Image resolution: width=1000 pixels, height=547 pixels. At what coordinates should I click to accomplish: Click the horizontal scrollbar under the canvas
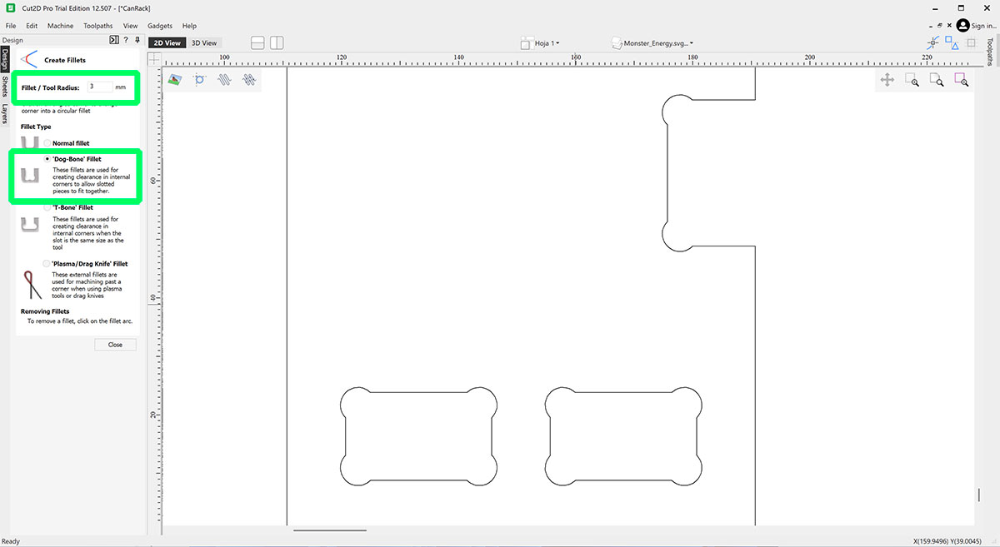tap(329, 530)
